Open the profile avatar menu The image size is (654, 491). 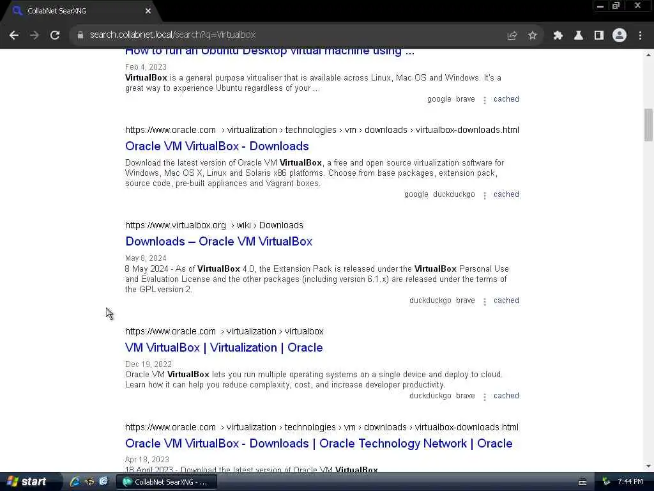[620, 36]
